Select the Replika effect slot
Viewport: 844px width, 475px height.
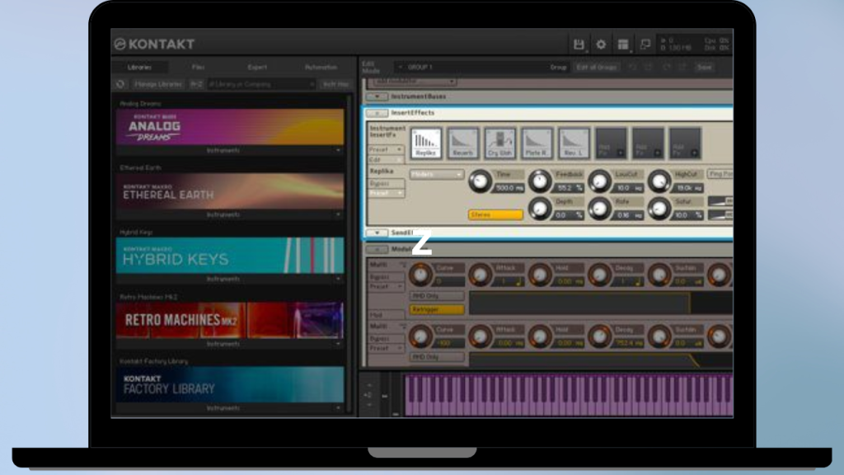coord(426,143)
